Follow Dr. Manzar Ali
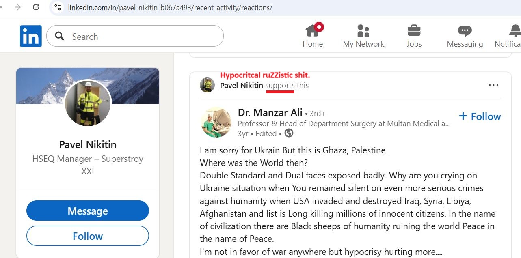 480,116
